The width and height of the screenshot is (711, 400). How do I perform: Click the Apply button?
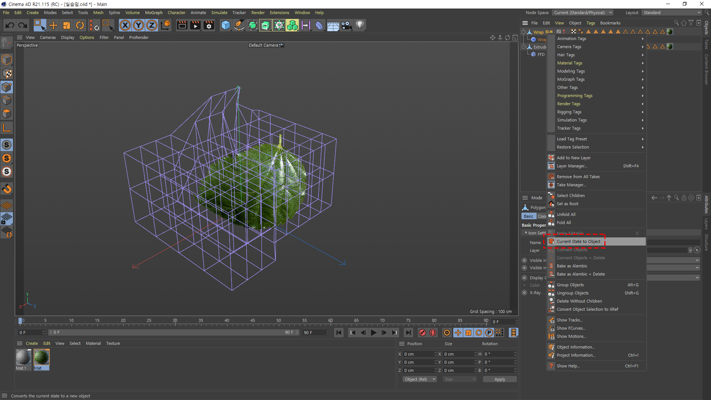(500, 379)
